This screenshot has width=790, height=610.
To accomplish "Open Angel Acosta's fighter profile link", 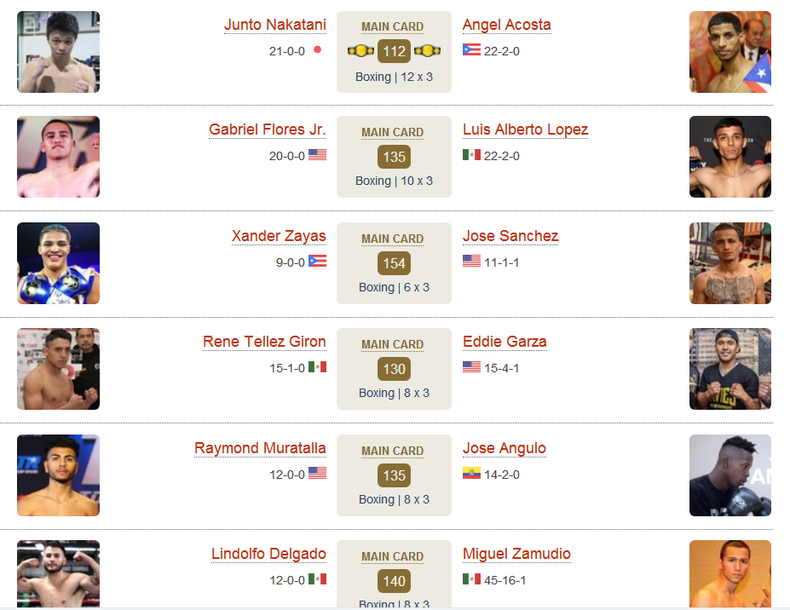I will pos(507,25).
